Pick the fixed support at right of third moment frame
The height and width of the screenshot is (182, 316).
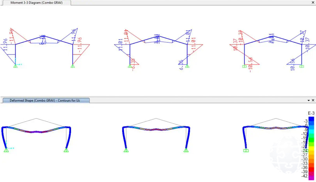[x=302, y=67]
